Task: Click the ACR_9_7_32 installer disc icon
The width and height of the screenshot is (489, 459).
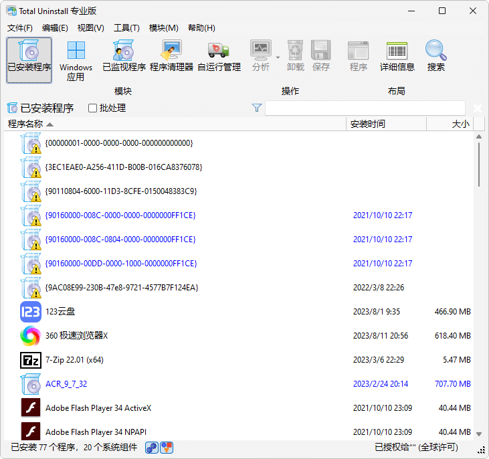Action: tap(31, 384)
